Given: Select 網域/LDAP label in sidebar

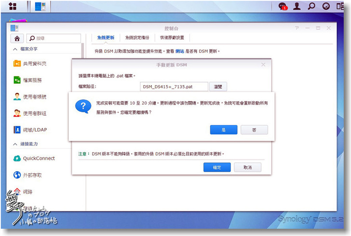Looking at the screenshot, I should (35, 130).
